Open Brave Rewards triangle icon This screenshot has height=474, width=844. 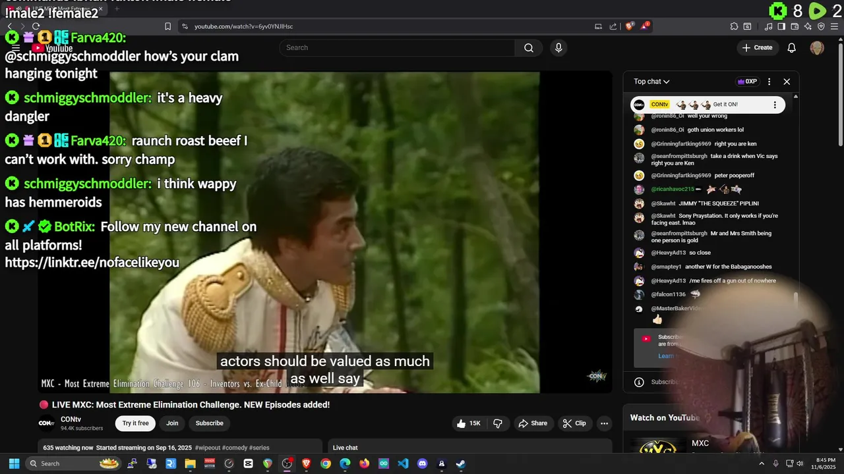click(x=646, y=26)
